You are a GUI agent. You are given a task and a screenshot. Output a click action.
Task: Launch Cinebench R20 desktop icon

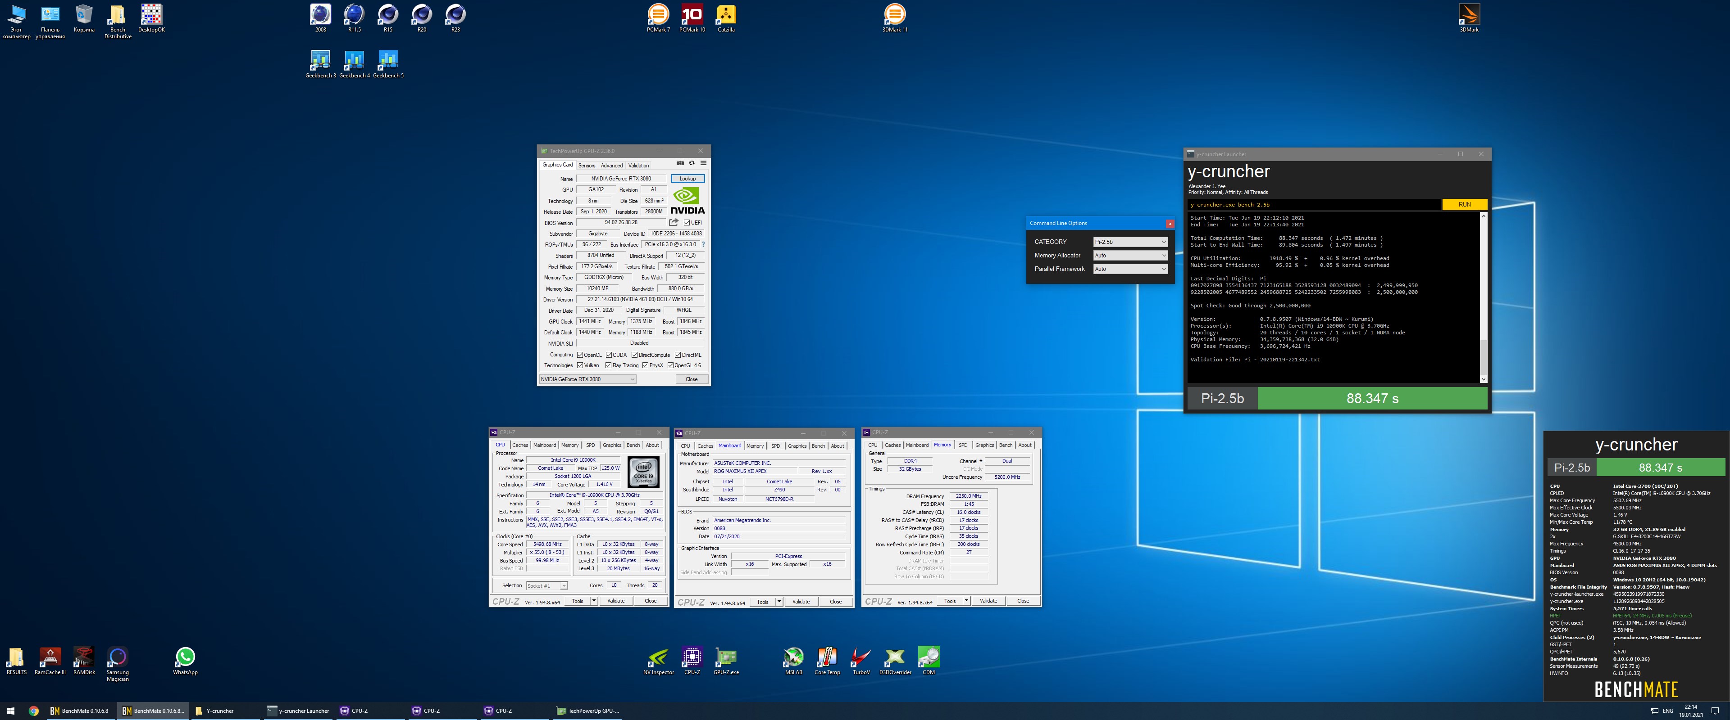pos(422,18)
